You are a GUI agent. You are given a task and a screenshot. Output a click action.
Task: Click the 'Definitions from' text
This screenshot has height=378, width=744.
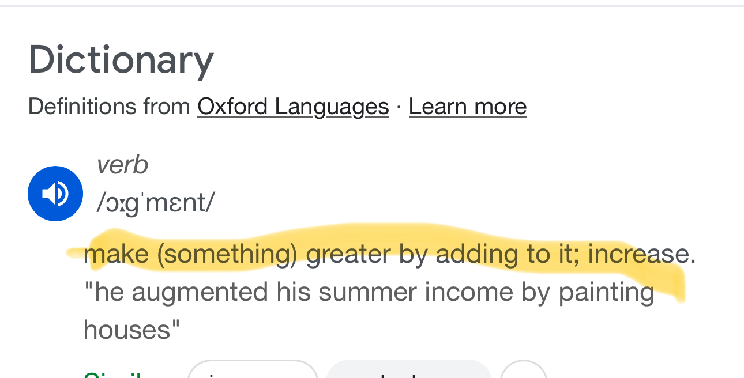[109, 107]
